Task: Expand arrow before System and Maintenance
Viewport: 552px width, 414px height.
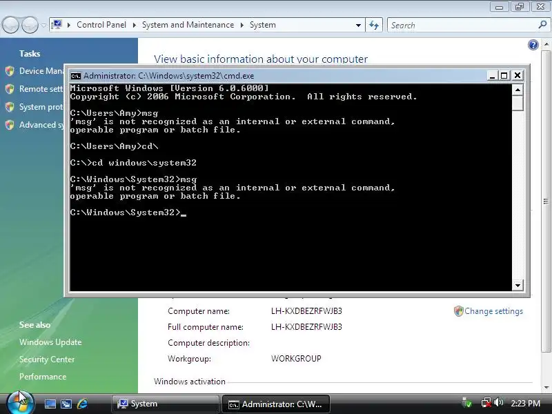Action: 134,25
